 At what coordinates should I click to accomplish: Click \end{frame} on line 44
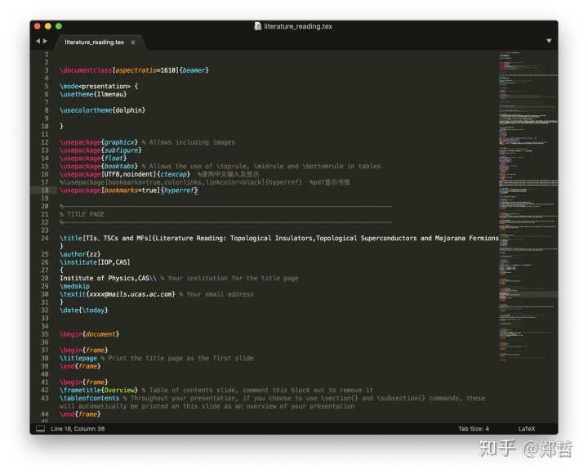click(80, 414)
